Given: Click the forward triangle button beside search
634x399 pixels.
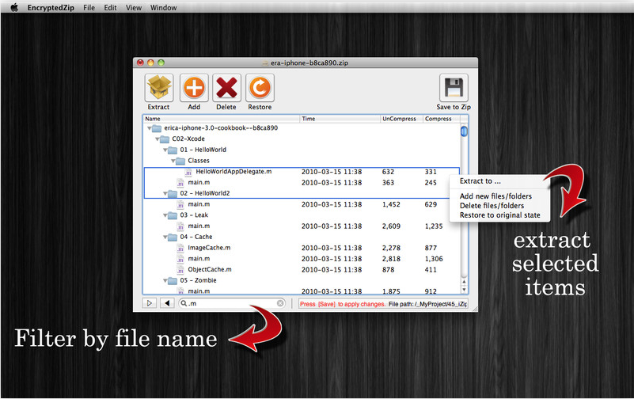Looking at the screenshot, I should 150,302.
